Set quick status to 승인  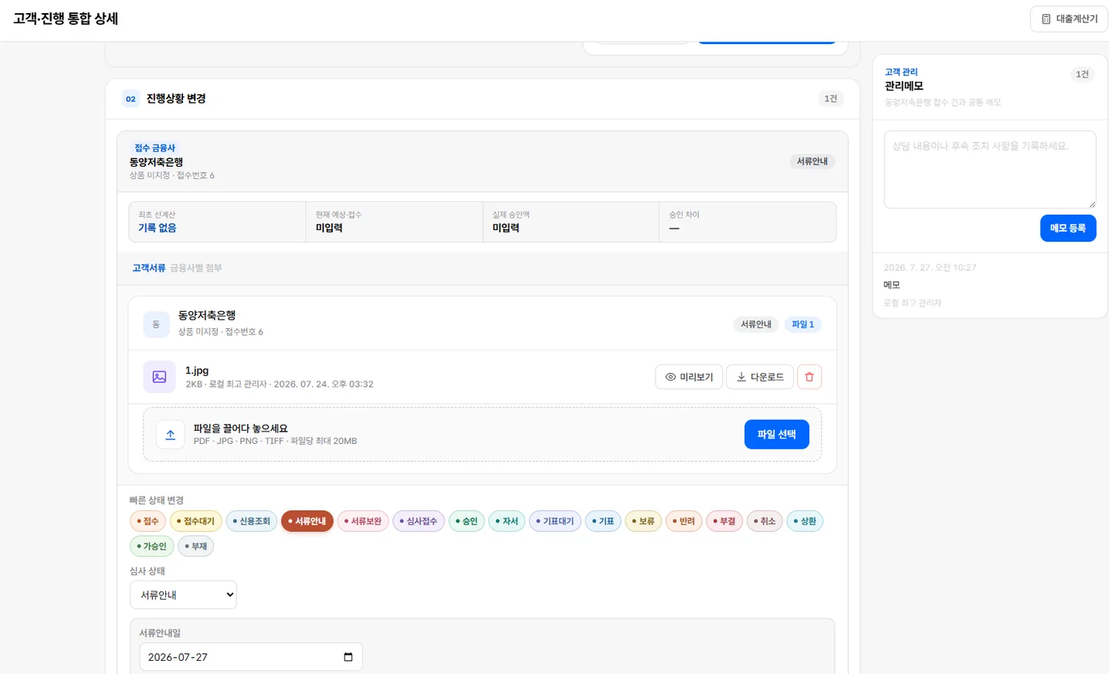pyautogui.click(x=466, y=521)
